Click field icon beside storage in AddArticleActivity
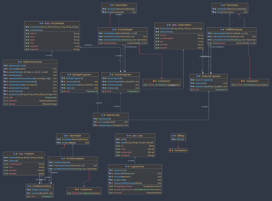 click(x=5, y=104)
